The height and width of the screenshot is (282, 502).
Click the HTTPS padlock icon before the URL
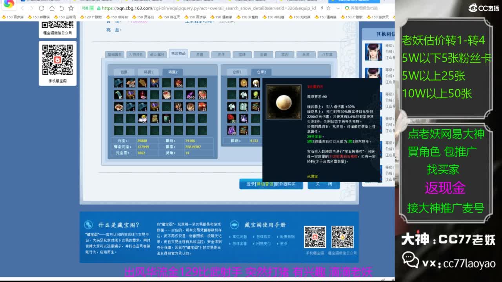click(99, 8)
